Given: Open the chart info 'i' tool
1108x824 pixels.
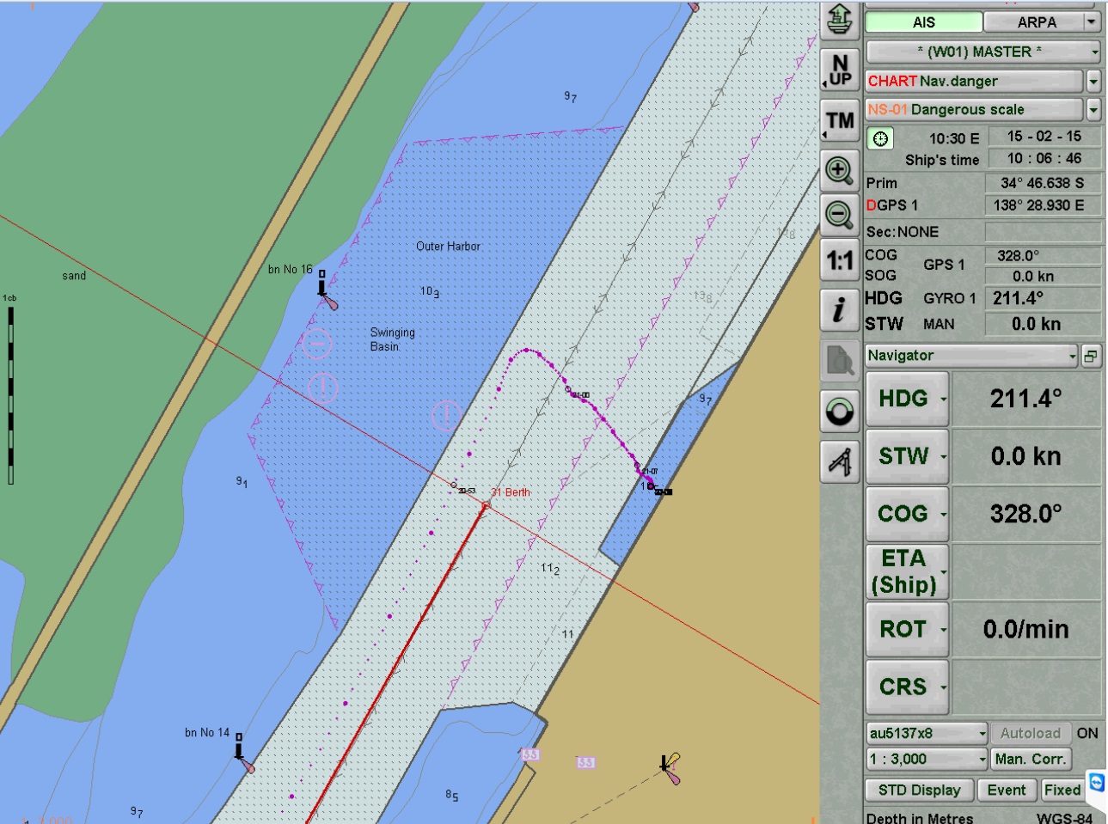Looking at the screenshot, I should [840, 309].
